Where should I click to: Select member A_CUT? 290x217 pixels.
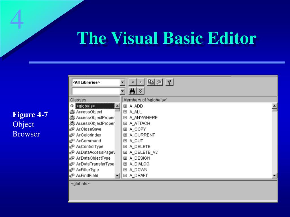coord(136,141)
